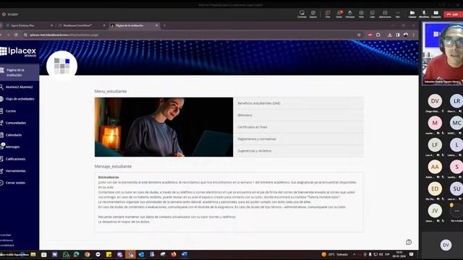This screenshot has width=463, height=260.
Task: Open the Certificados en línea link
Action: tap(299, 127)
